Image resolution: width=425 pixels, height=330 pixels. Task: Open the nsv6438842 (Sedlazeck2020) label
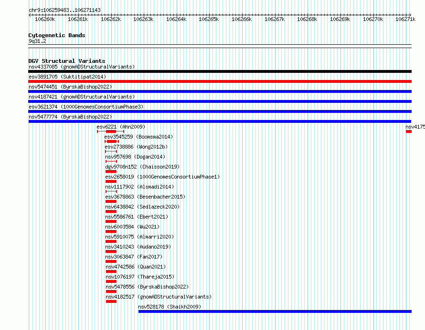(x=142, y=207)
